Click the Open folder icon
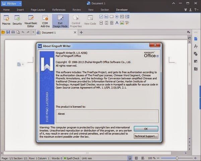201x161 pixels. point(3,32)
